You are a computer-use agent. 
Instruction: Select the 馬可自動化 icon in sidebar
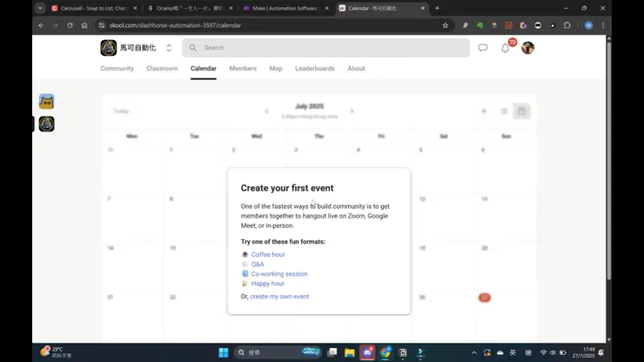46,124
